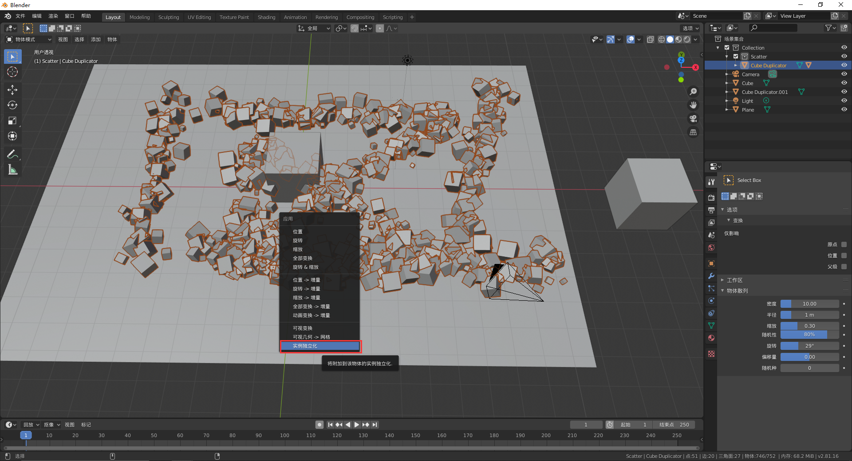
Task: Collapse the 物体散列 panel
Action: (737, 291)
